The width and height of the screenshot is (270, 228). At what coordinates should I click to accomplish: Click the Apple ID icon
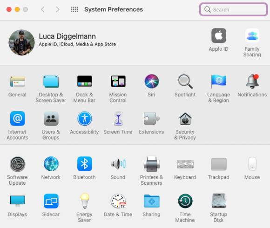tap(219, 36)
